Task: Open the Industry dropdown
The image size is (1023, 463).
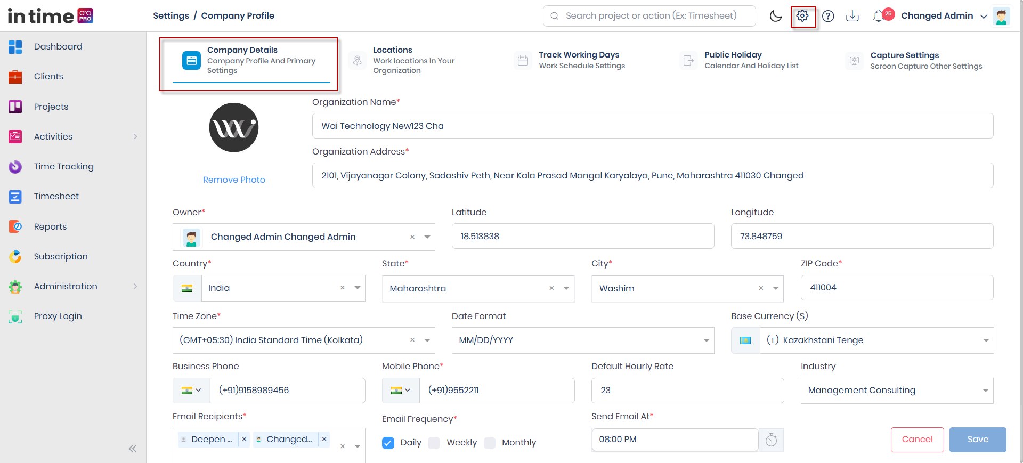Action: (x=897, y=391)
